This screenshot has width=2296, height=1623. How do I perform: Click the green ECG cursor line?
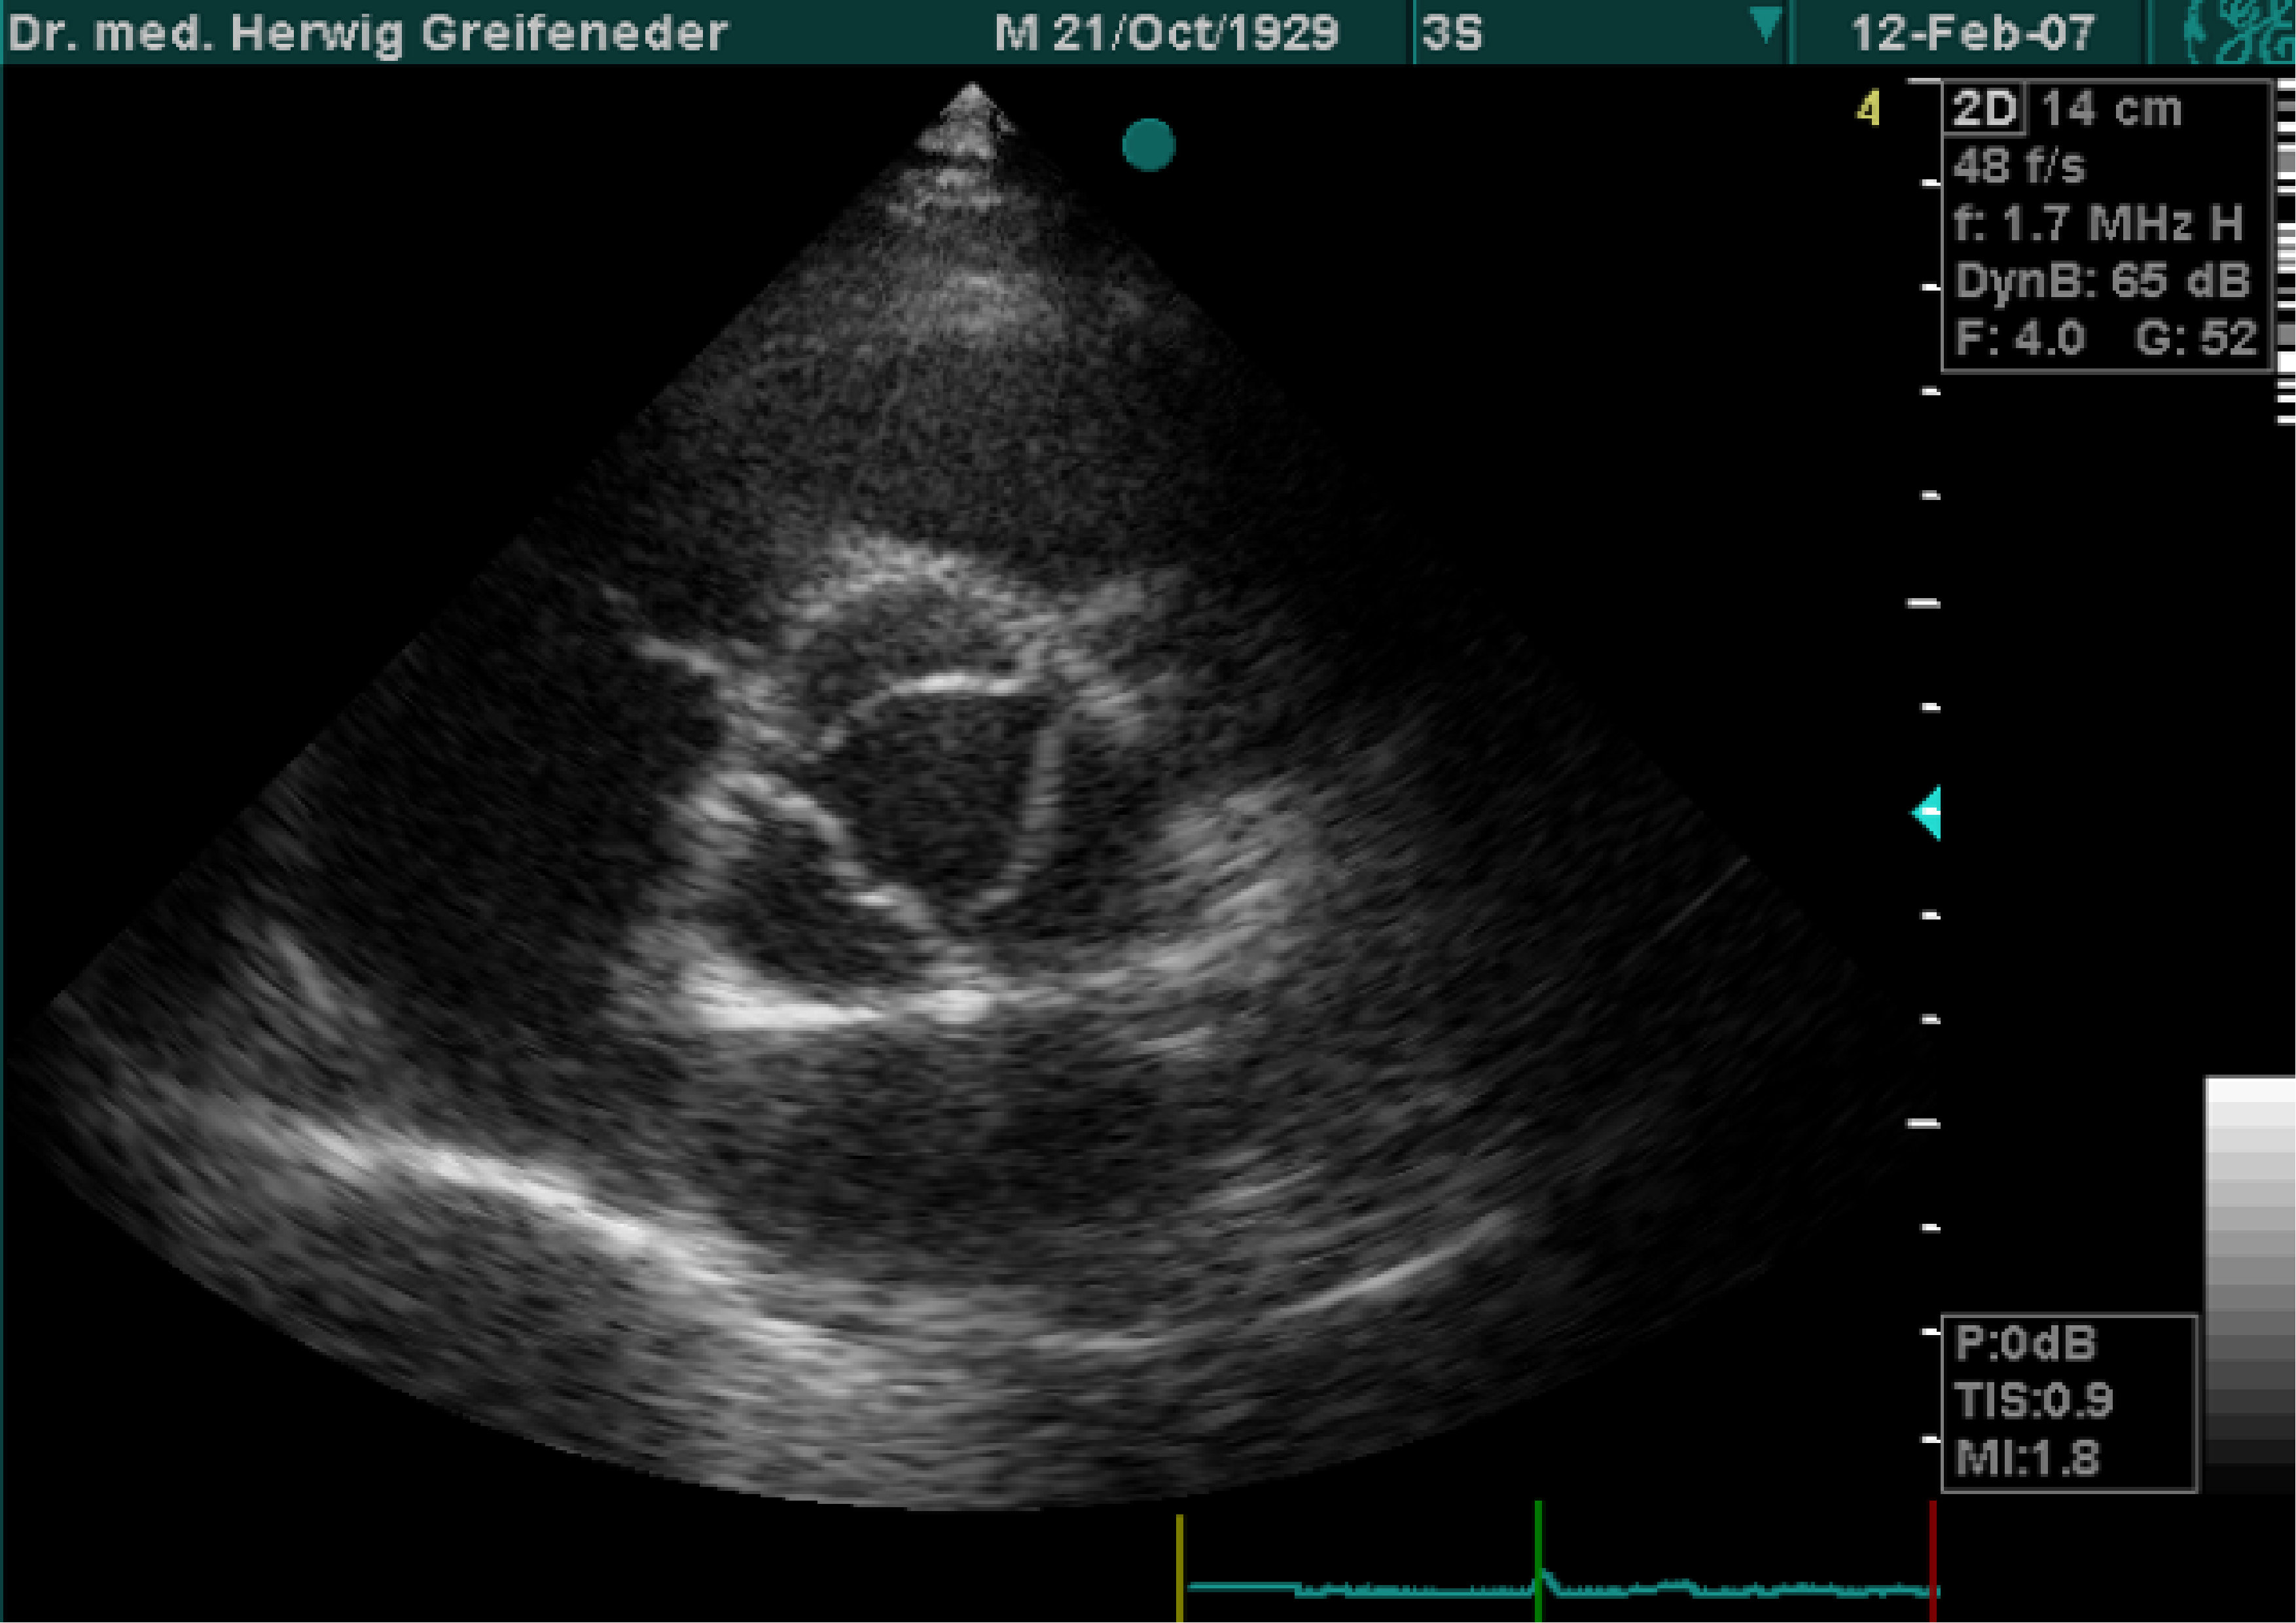(x=1538, y=1560)
